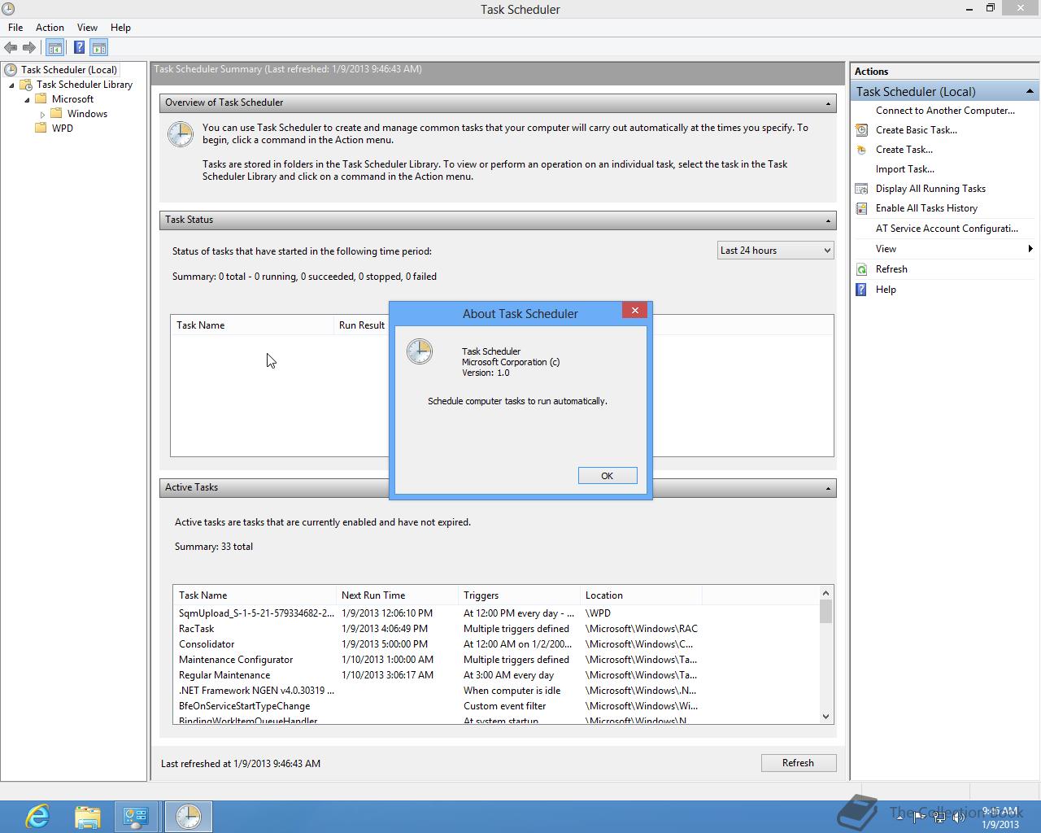Viewport: 1041px width, 833px height.
Task: Click the Create Basic Task icon in Actions
Action: [861, 130]
